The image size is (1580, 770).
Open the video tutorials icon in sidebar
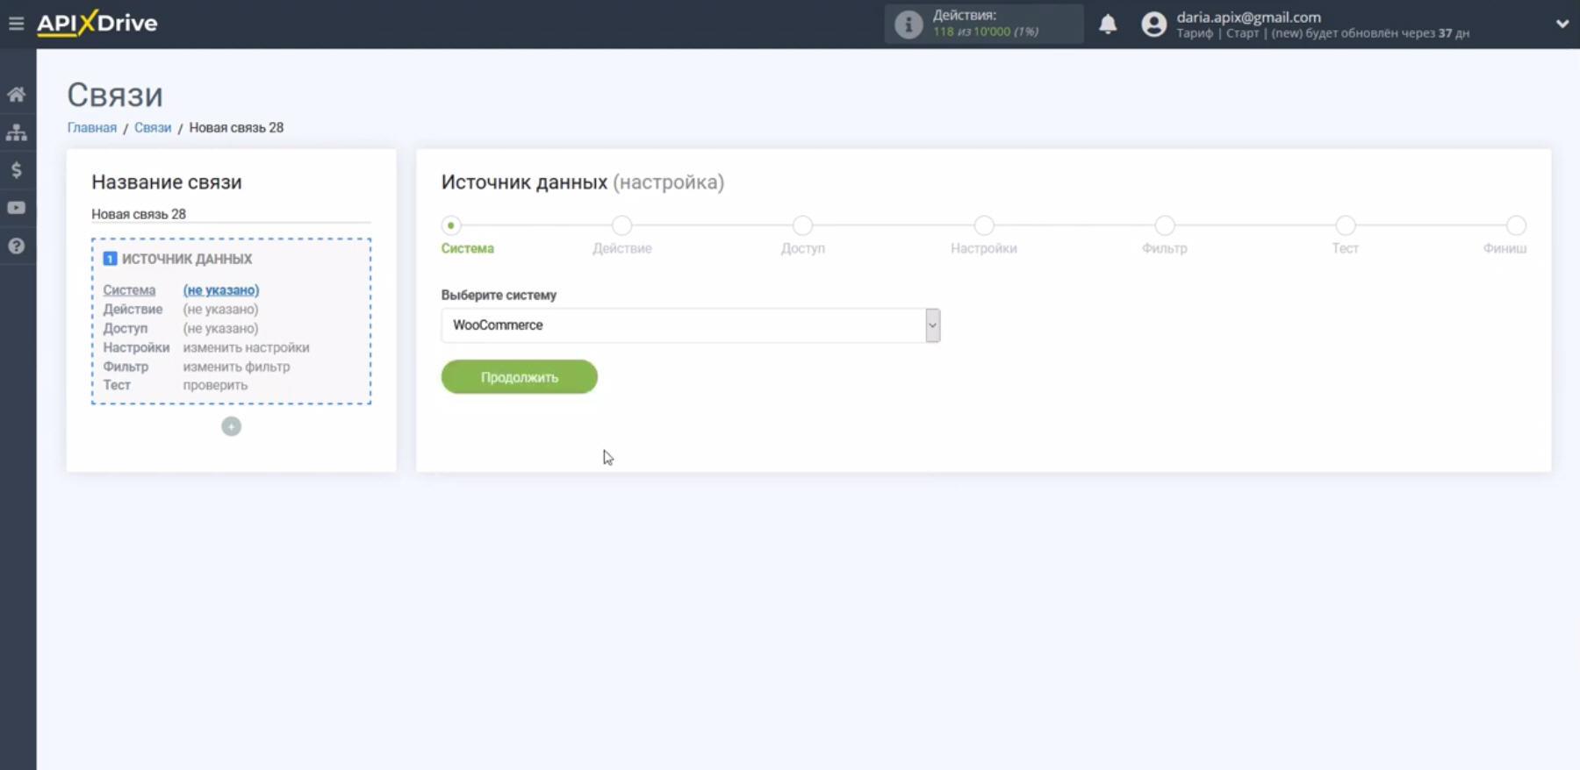click(x=16, y=208)
